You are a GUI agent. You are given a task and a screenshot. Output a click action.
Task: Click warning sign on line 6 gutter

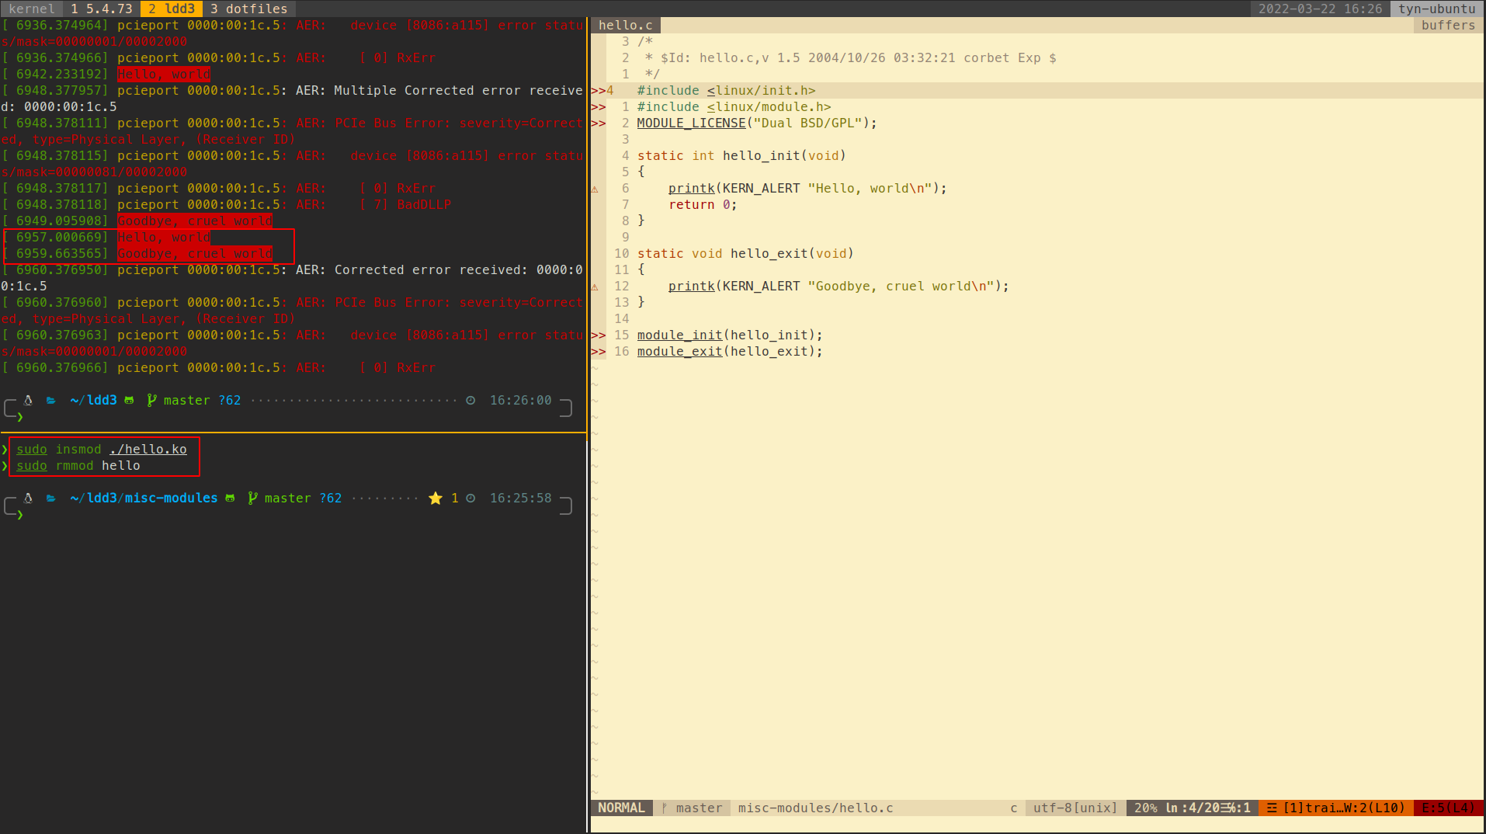tap(595, 189)
